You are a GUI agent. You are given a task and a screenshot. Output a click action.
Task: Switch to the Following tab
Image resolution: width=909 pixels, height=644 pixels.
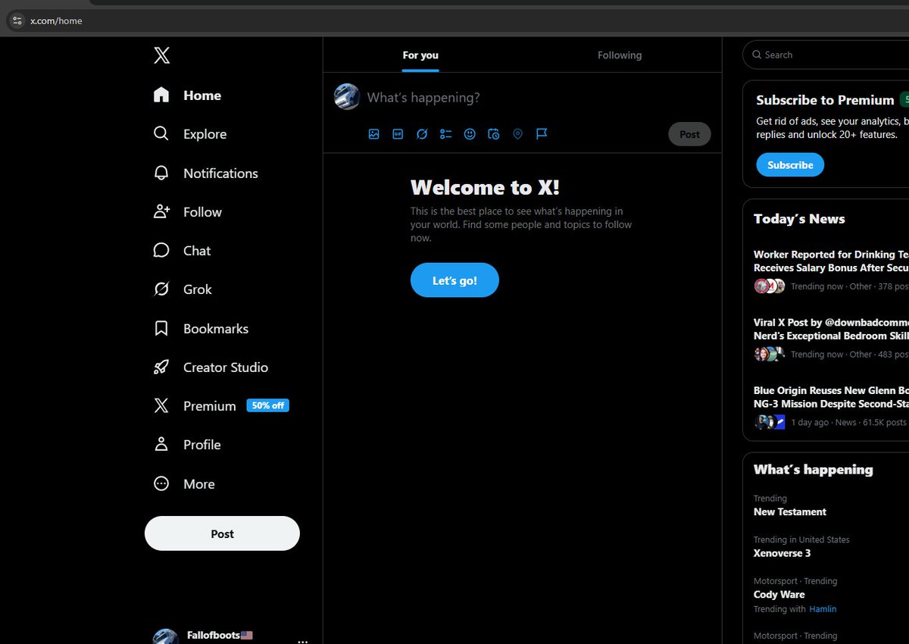tap(620, 55)
